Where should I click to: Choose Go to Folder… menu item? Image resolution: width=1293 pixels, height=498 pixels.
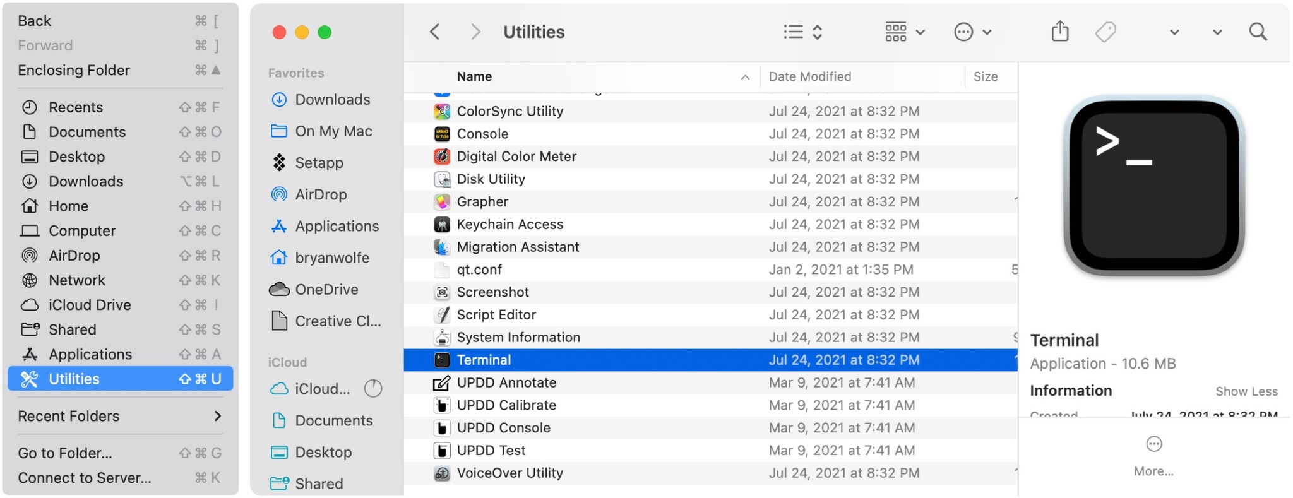[x=65, y=453]
